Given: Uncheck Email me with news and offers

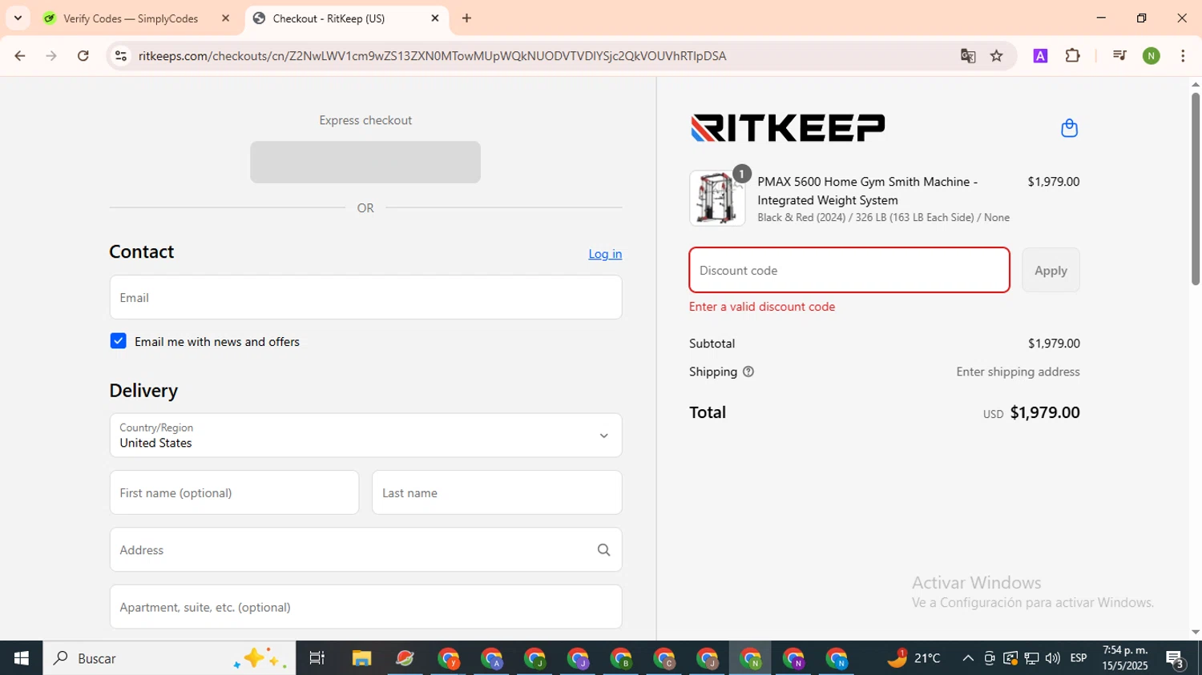Looking at the screenshot, I should (x=118, y=341).
